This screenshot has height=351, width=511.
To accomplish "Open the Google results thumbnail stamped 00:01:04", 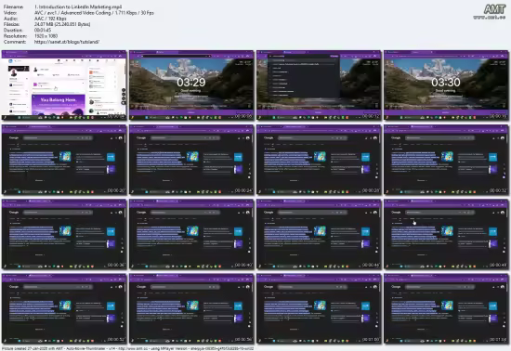I will pyautogui.click(x=446, y=308).
